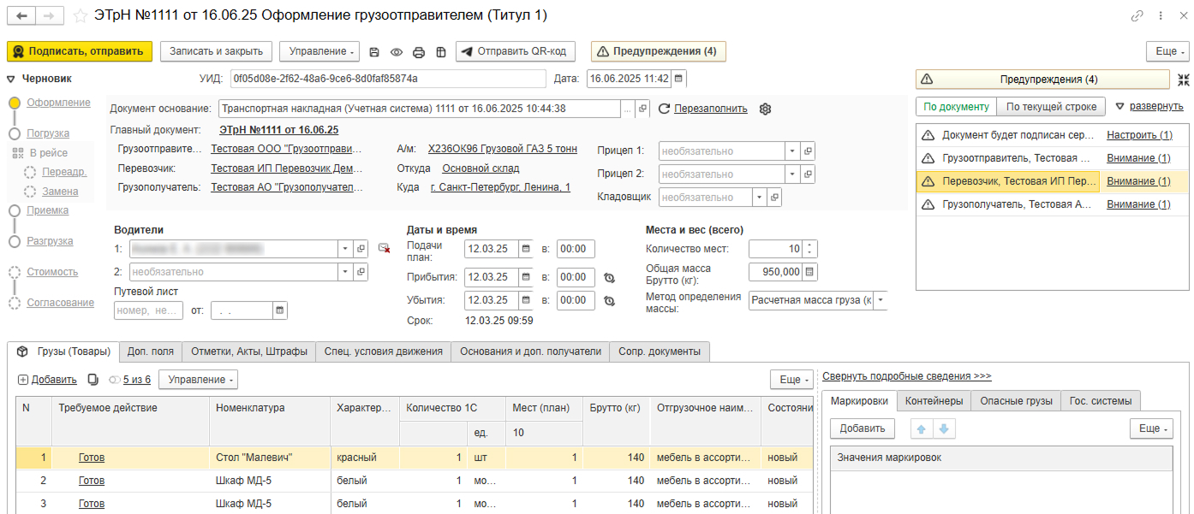Viewport: 1194px width, 514px height.
Task: Go back with the left arrow button
Action: pyautogui.click(x=21, y=16)
